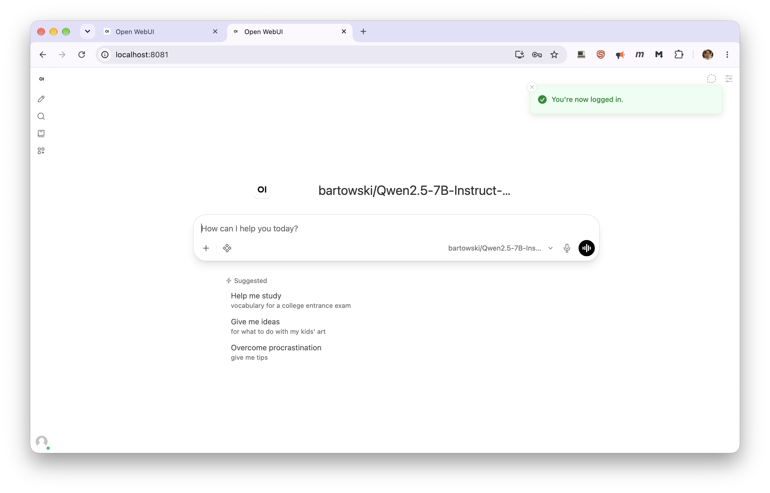View site information icon in address bar
The image size is (770, 493).
coord(105,55)
